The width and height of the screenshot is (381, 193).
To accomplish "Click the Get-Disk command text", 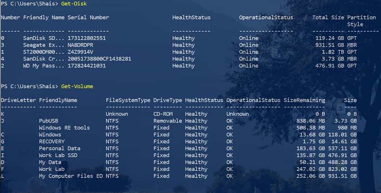I will pyautogui.click(x=74, y=4).
